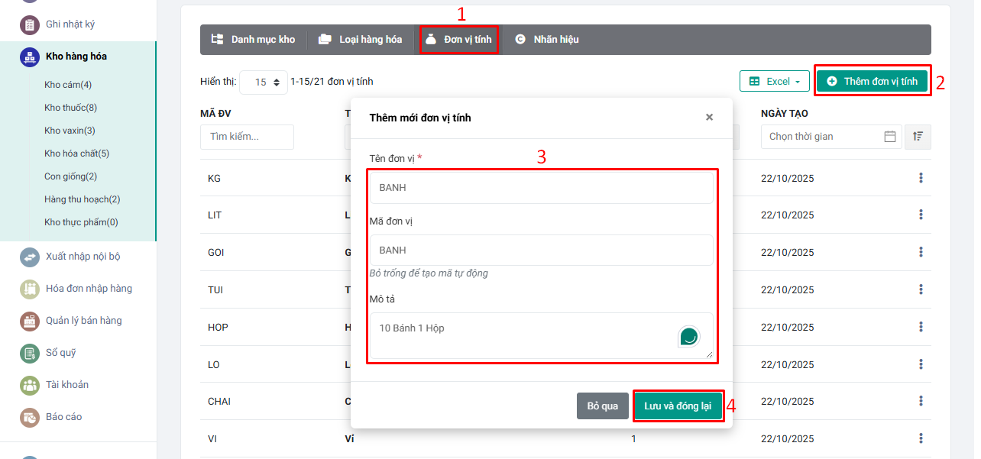Open the Sổ quỹ icon

pos(30,354)
